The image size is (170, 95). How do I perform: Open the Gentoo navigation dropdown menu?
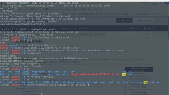click(x=65, y=28)
